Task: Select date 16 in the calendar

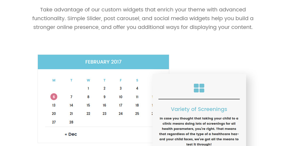Action: (104, 105)
